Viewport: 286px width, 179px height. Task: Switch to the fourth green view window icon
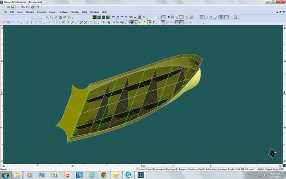[108, 17]
